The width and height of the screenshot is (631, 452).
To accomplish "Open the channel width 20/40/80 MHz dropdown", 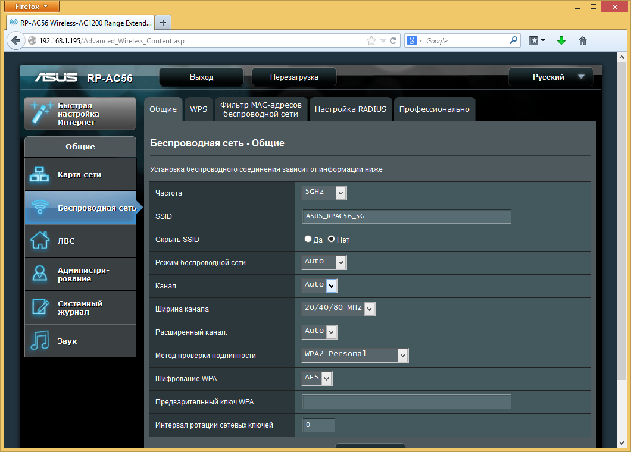I will tap(339, 309).
